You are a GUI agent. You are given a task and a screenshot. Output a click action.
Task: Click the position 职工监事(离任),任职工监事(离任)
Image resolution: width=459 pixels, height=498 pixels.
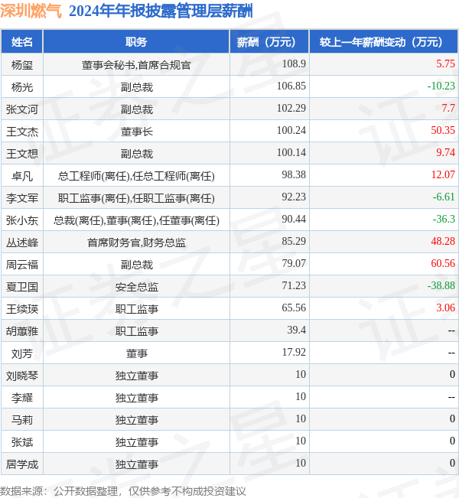136,198
